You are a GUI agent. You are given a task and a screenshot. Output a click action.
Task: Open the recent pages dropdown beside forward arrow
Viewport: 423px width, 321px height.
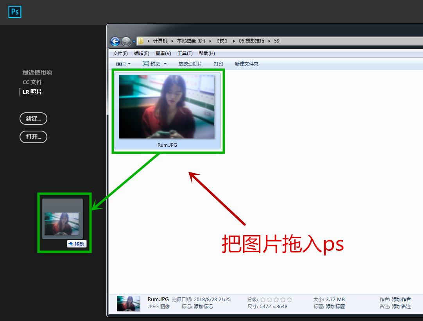[x=133, y=41]
